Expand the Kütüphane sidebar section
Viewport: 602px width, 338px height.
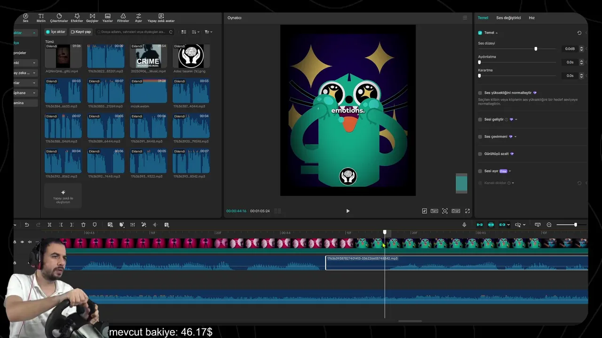pos(34,93)
